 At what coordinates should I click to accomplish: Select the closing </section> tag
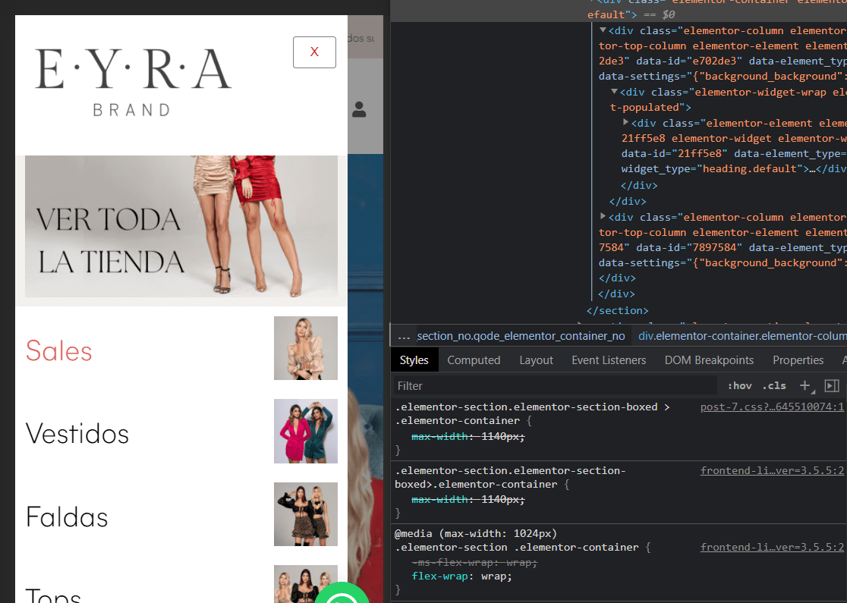618,310
